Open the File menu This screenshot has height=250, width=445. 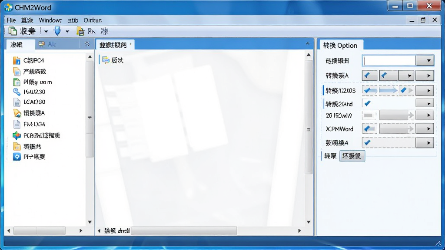click(11, 20)
